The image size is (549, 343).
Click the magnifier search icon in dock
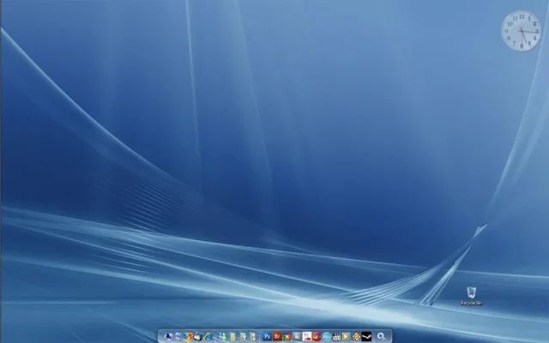380,336
